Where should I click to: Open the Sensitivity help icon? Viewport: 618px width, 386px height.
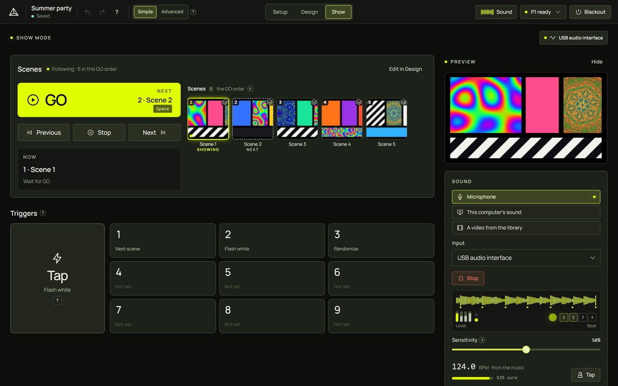482,340
